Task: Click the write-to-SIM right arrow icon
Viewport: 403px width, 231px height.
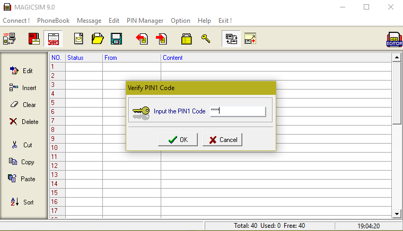Action: click(x=161, y=39)
